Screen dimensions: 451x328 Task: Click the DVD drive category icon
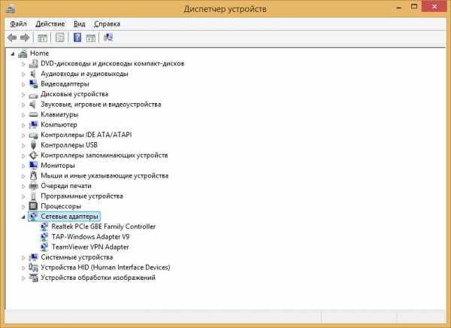coord(33,63)
